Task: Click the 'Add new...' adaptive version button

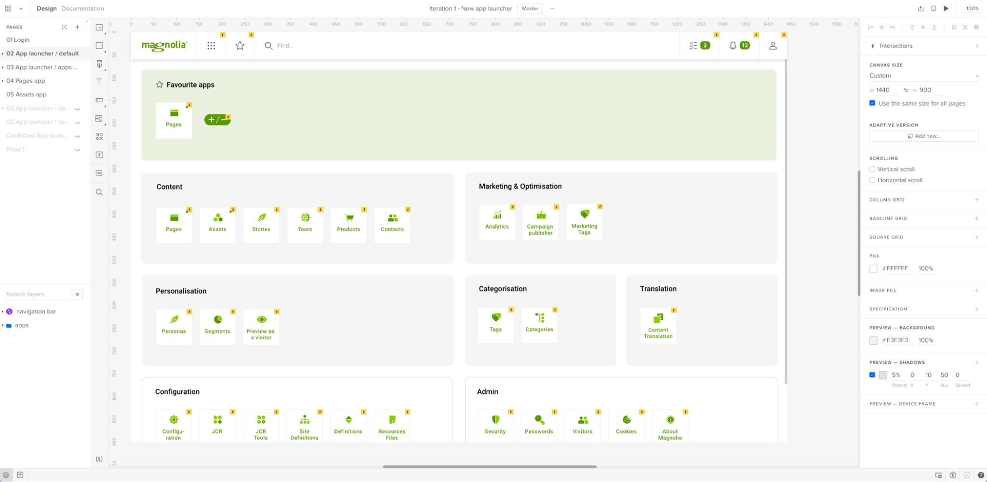Action: [x=924, y=136]
